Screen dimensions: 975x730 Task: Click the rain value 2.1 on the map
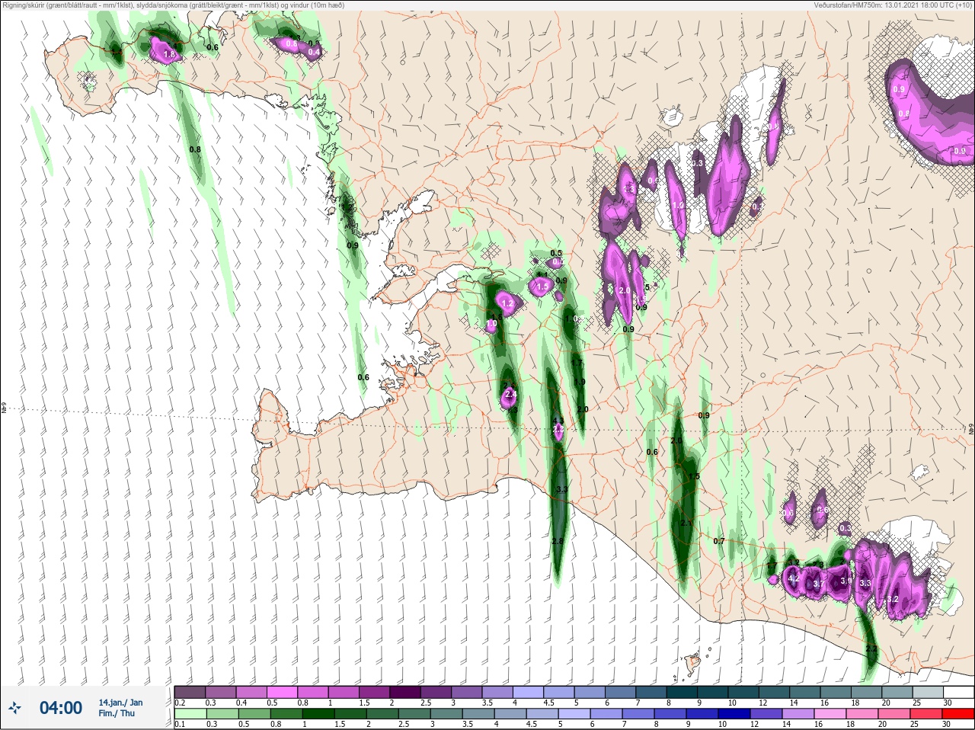point(686,523)
